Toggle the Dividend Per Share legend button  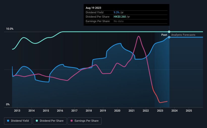click(x=50, y=121)
